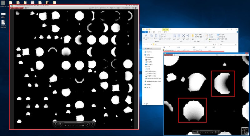Click Select none in Explorer ribbon

(x=221, y=37)
